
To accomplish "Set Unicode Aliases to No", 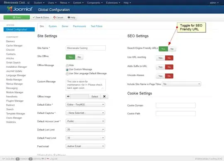I will click(x=169, y=76).
